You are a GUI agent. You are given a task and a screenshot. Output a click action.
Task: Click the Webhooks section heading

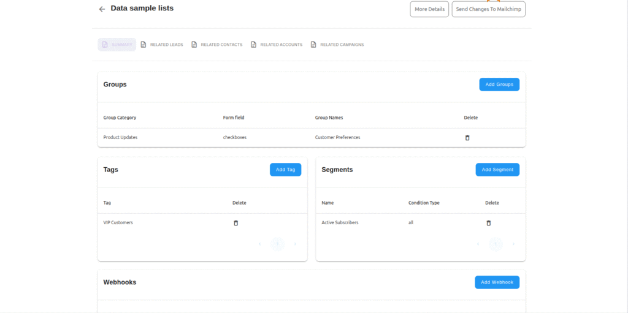click(x=120, y=282)
